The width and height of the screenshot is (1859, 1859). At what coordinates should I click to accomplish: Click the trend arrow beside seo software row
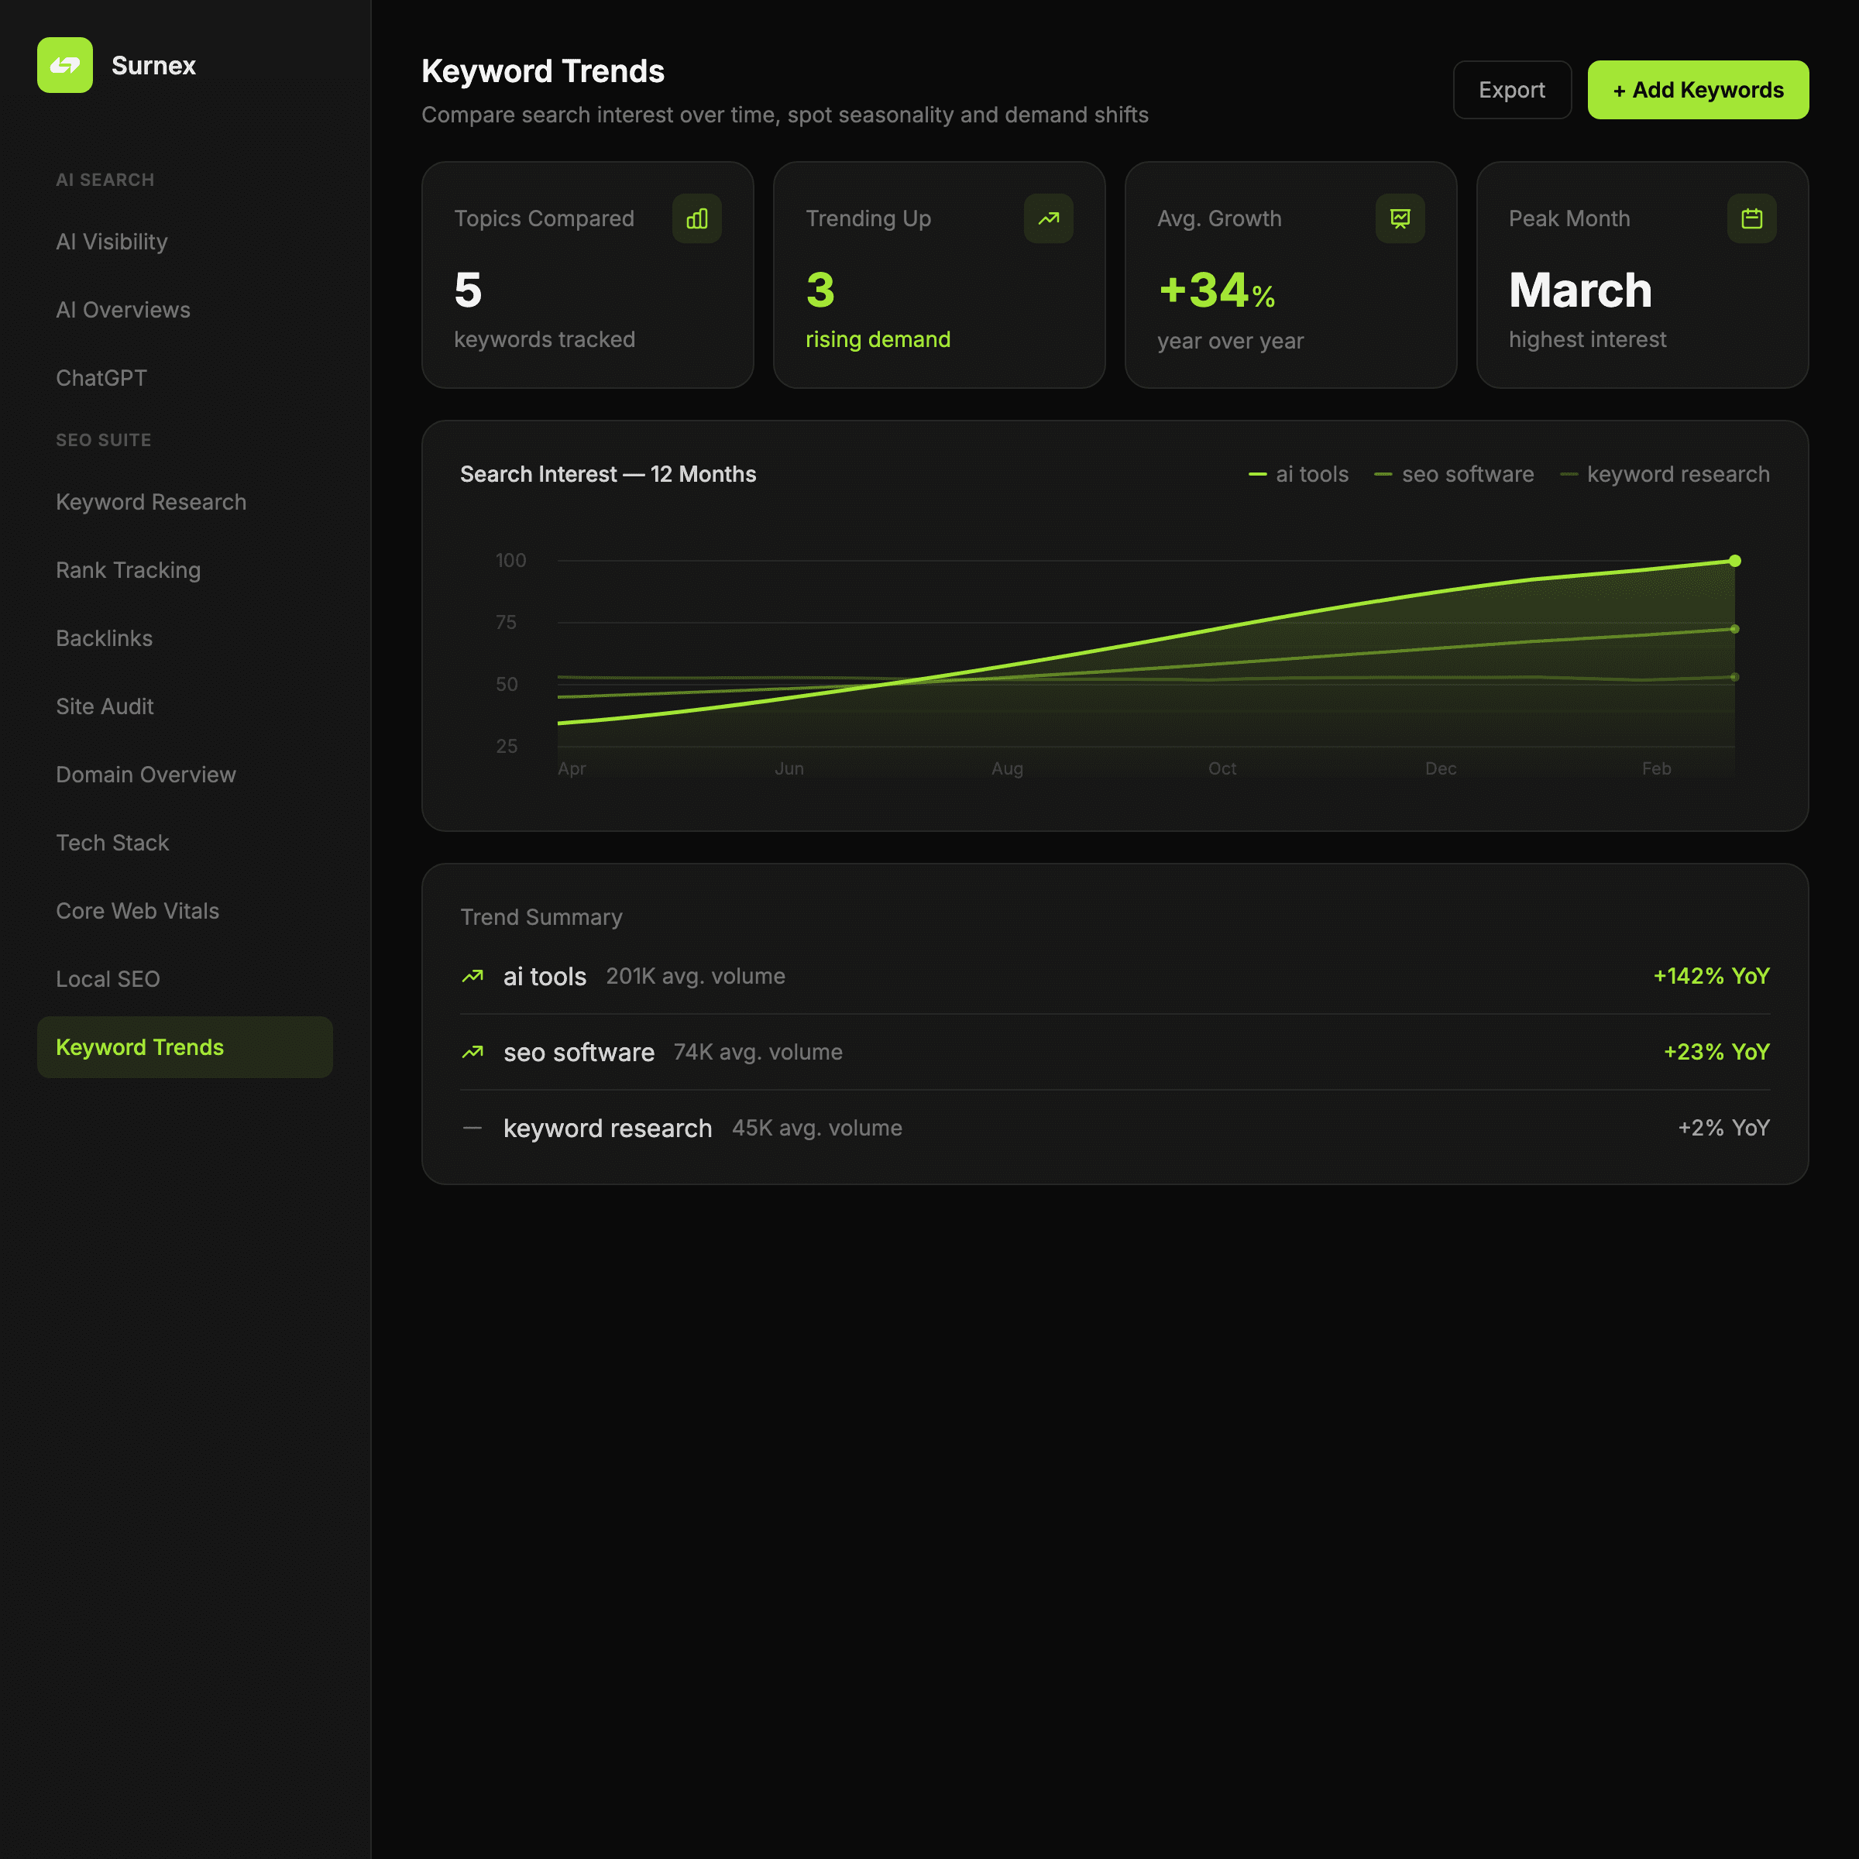(472, 1052)
